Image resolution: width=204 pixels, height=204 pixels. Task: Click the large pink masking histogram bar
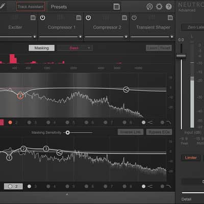pyautogui.click(x=13, y=59)
